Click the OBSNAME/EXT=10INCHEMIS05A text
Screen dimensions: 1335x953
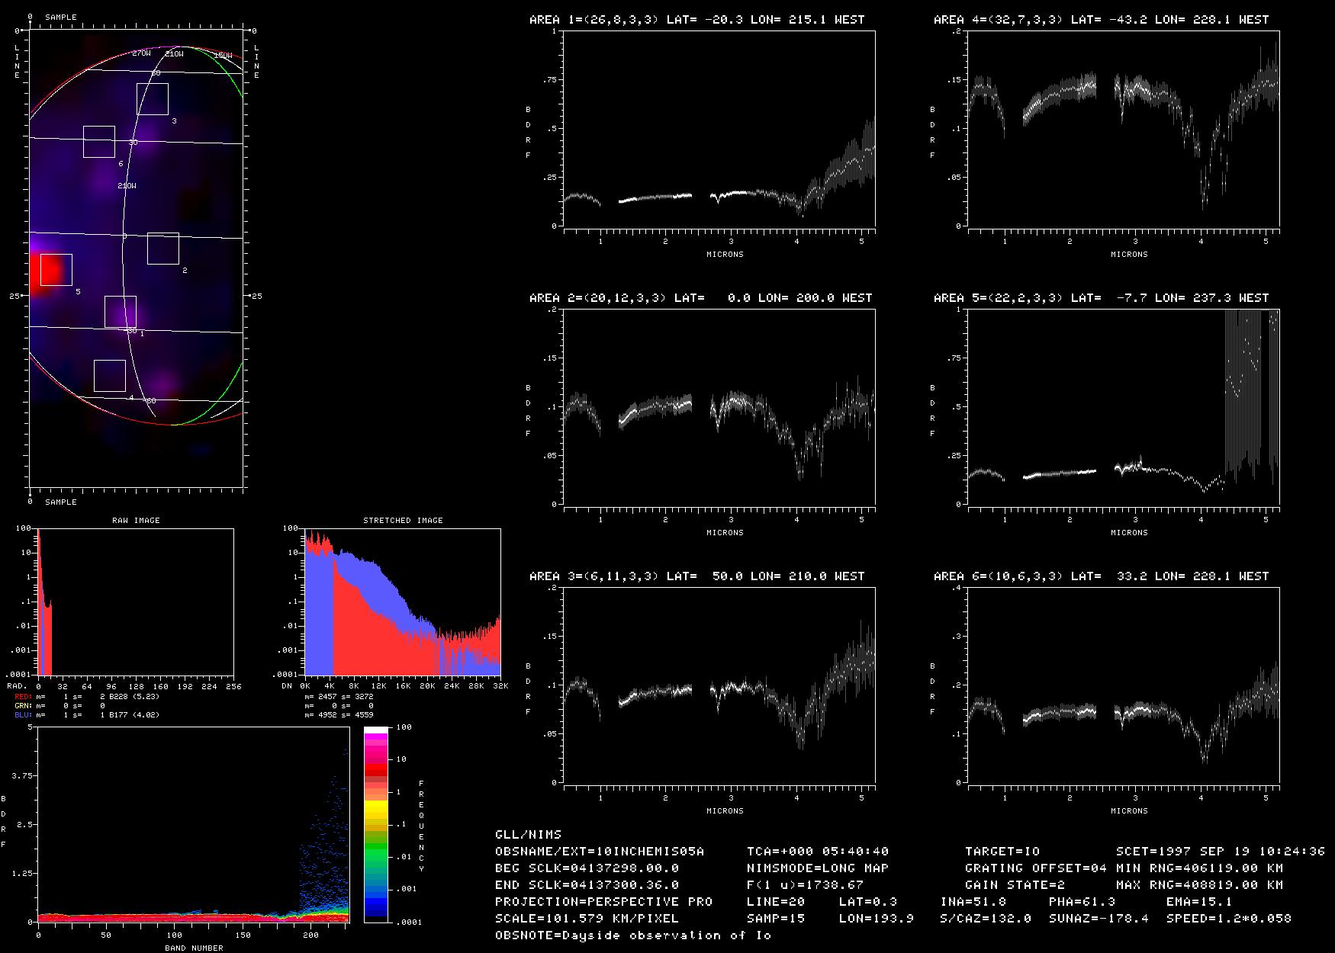(600, 852)
